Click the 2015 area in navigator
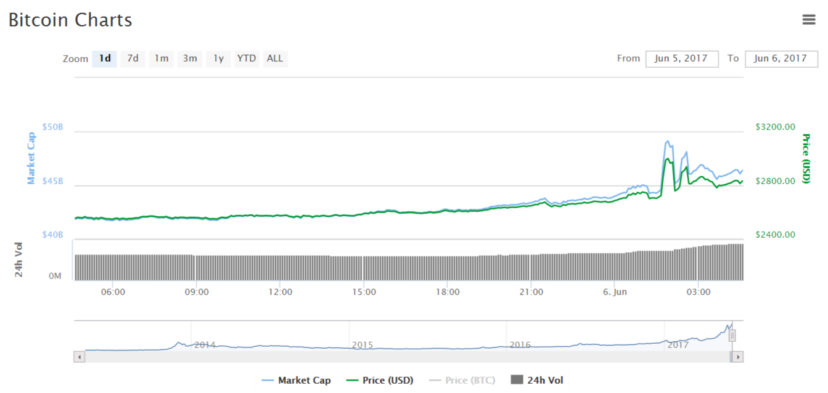Image resolution: width=828 pixels, height=393 pixels. (363, 345)
